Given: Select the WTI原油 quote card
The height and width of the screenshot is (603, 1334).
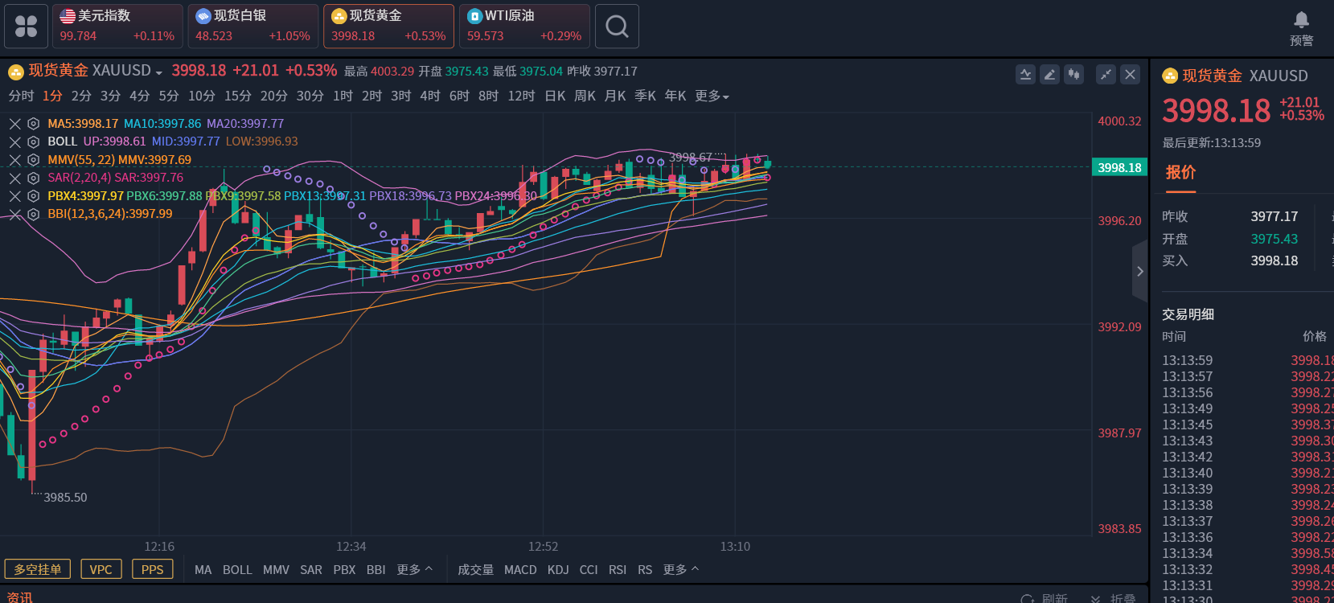Looking at the screenshot, I should (x=524, y=27).
